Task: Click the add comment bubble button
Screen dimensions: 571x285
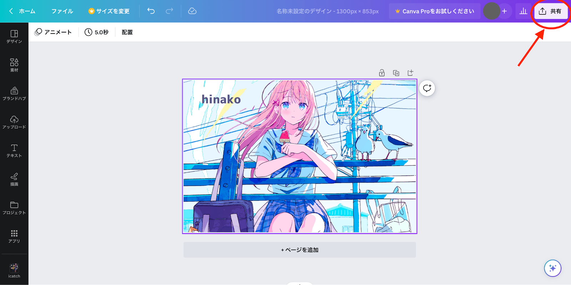Action: coord(427,88)
